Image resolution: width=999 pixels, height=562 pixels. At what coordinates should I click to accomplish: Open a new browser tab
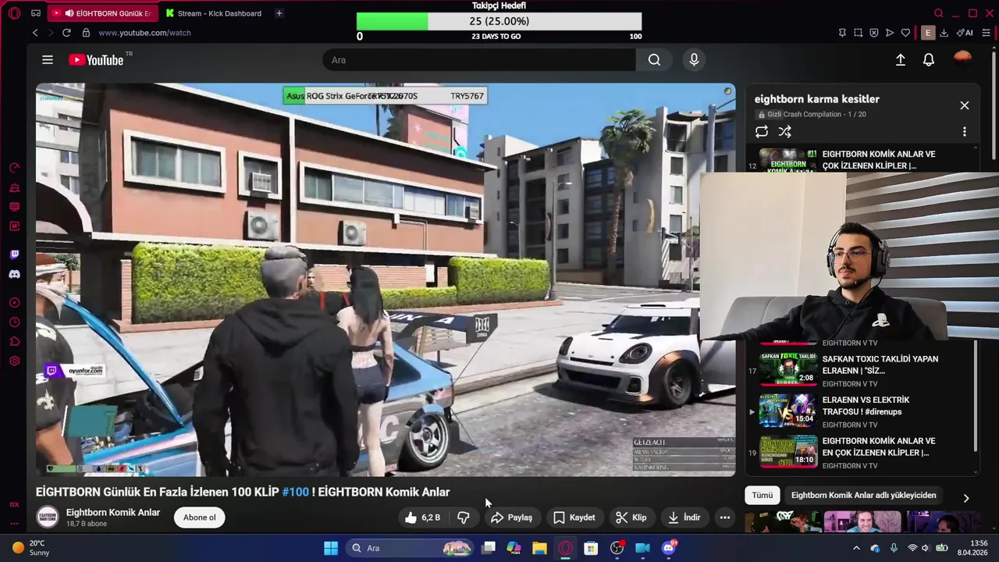(x=279, y=13)
